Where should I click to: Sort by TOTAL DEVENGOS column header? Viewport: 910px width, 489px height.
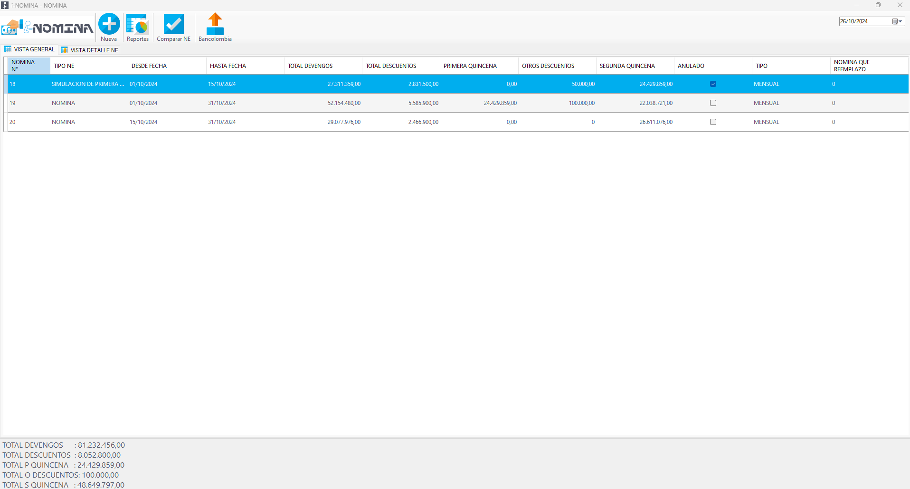tap(310, 66)
